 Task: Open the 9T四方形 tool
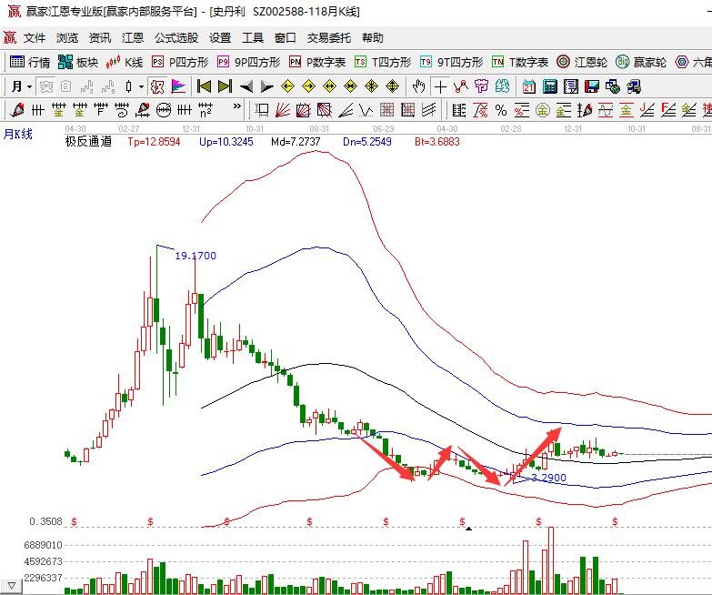pyautogui.click(x=451, y=62)
